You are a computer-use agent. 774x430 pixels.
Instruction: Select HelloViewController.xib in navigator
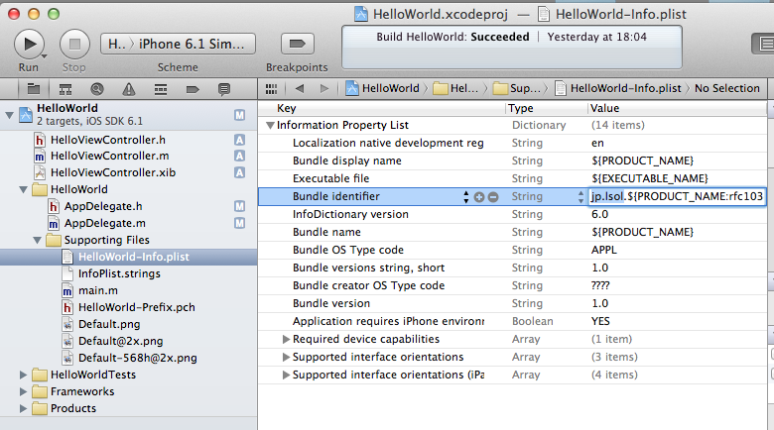112,173
